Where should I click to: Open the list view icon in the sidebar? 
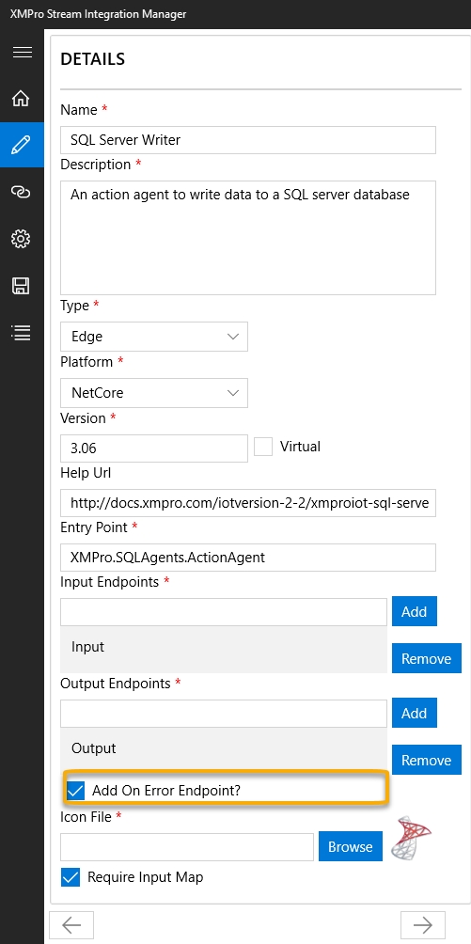22,332
